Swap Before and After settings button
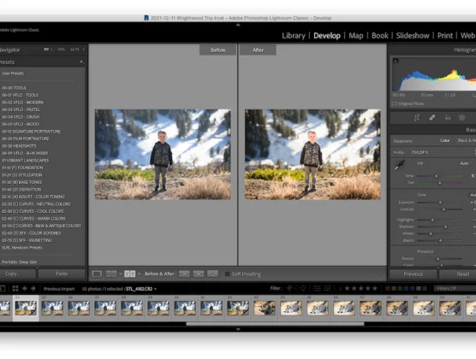Image resolution: width=476 pixels, height=359 pixels. 213,274
